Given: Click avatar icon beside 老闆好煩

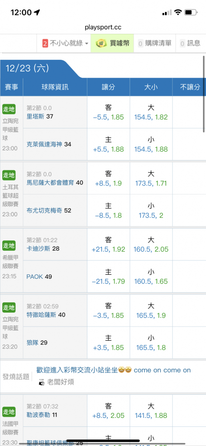Looking at the screenshot, I should coord(42,382).
